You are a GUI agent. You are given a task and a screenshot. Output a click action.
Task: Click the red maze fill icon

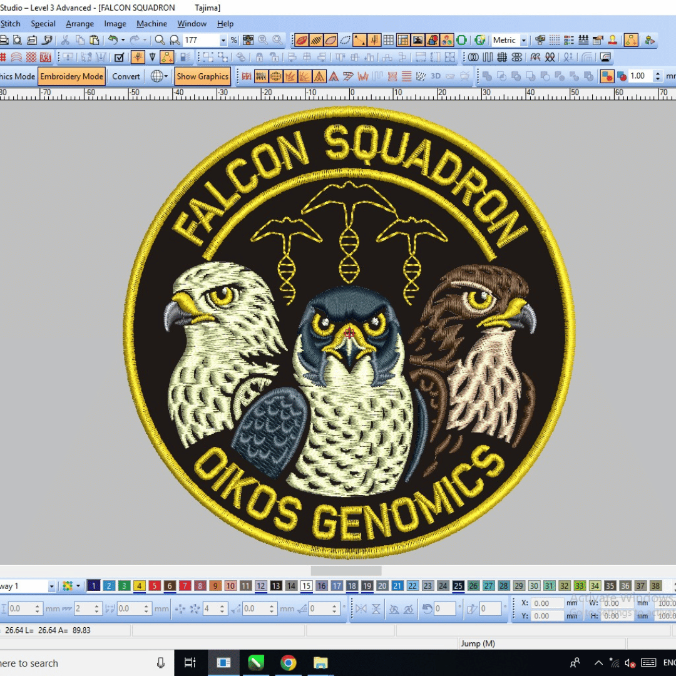(x=45, y=57)
